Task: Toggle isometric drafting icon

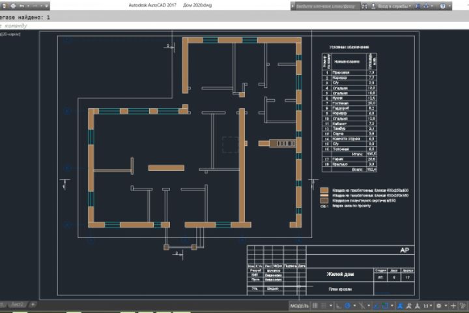Action: point(362,306)
